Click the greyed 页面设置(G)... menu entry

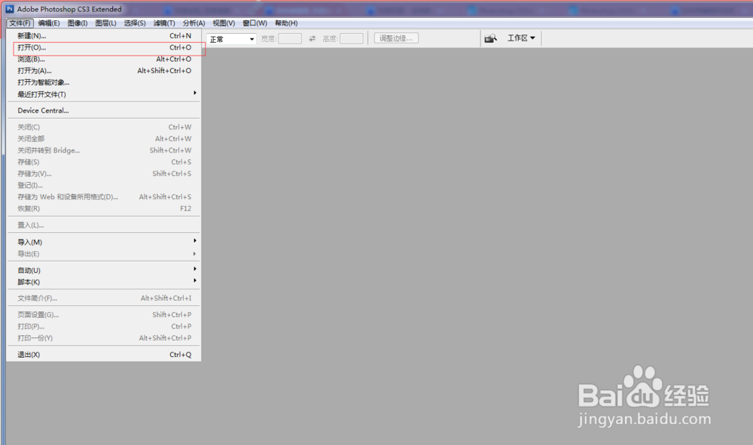[x=104, y=314]
